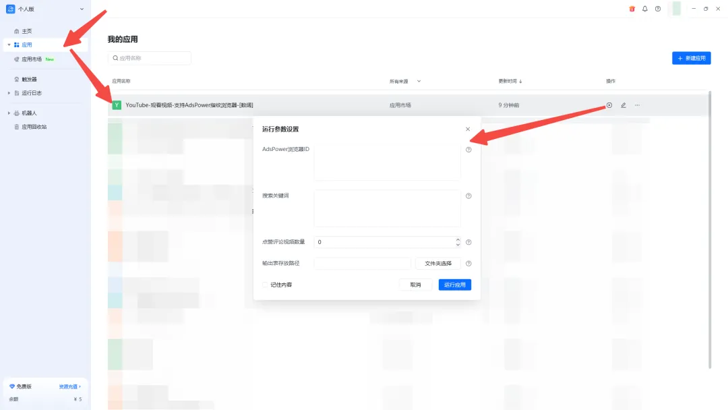Edit the YouTube app with pencil icon
The width and height of the screenshot is (728, 410).
click(623, 105)
